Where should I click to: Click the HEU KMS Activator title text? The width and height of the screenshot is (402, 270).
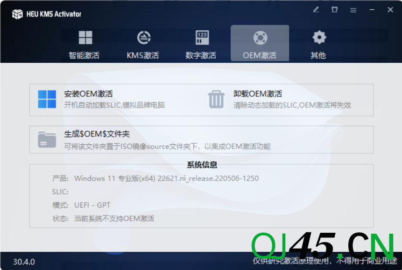[x=54, y=14]
